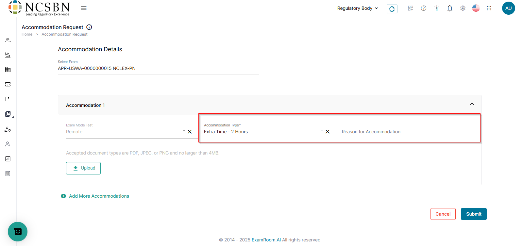
Task: Click the accessibility figure icon
Action: coord(437,8)
